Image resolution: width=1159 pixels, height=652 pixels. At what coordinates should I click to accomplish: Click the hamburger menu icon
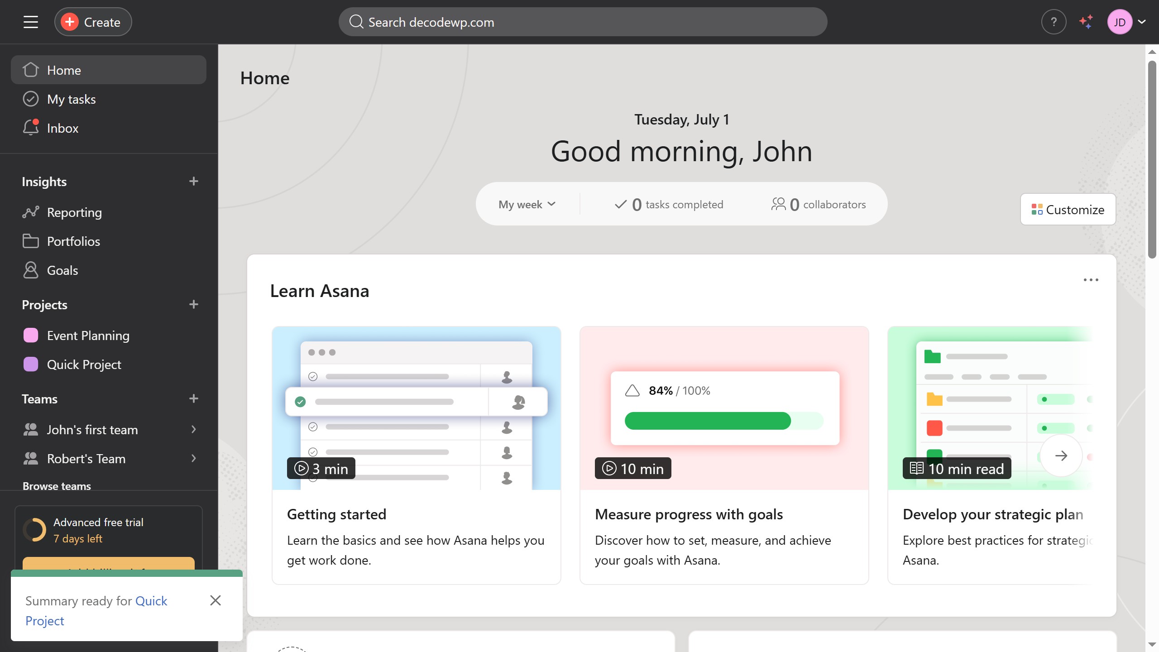[30, 22]
